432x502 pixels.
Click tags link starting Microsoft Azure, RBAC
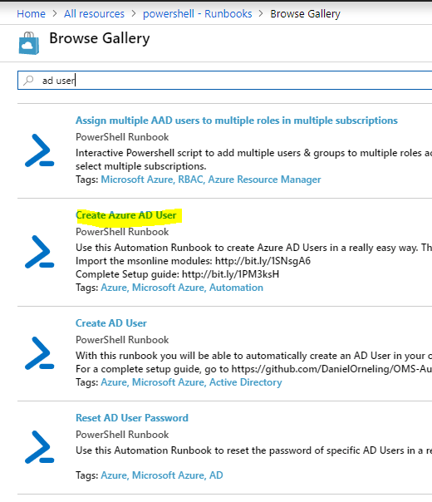[x=211, y=180]
